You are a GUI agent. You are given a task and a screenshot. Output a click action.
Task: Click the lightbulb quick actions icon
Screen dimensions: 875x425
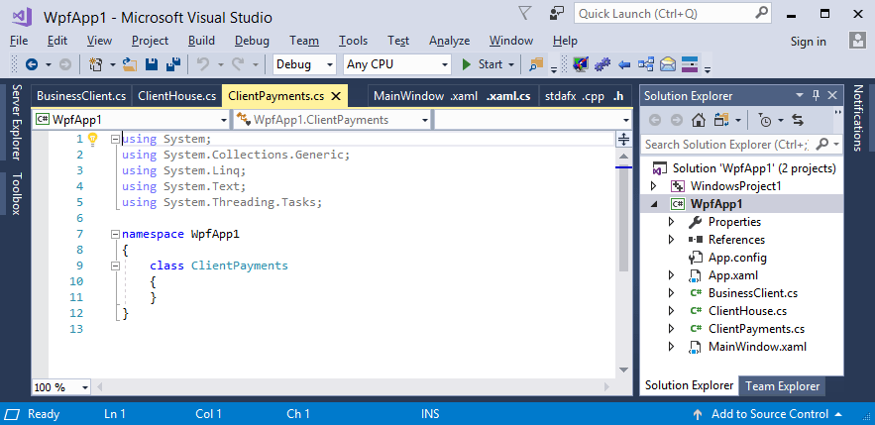point(93,140)
